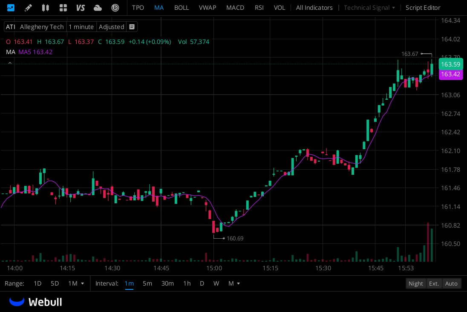Set range to 1D

coord(37,283)
